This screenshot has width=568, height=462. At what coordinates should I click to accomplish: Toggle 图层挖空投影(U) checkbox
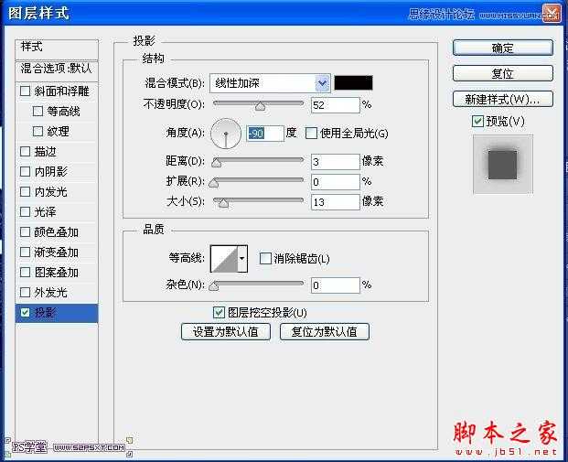[219, 312]
